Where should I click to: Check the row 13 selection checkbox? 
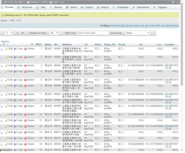2,133
